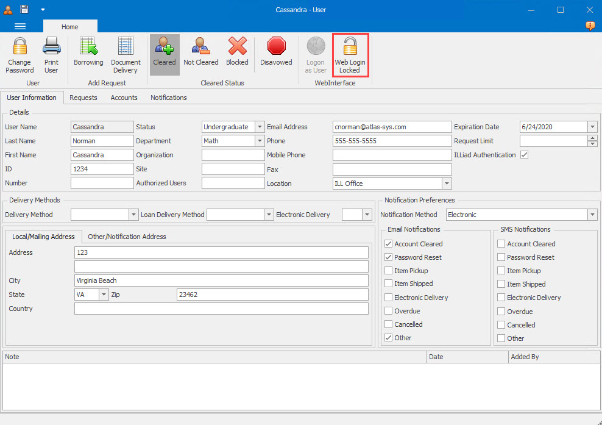This screenshot has height=425, width=602.
Task: Open a Document Delivery request
Action: point(126,48)
